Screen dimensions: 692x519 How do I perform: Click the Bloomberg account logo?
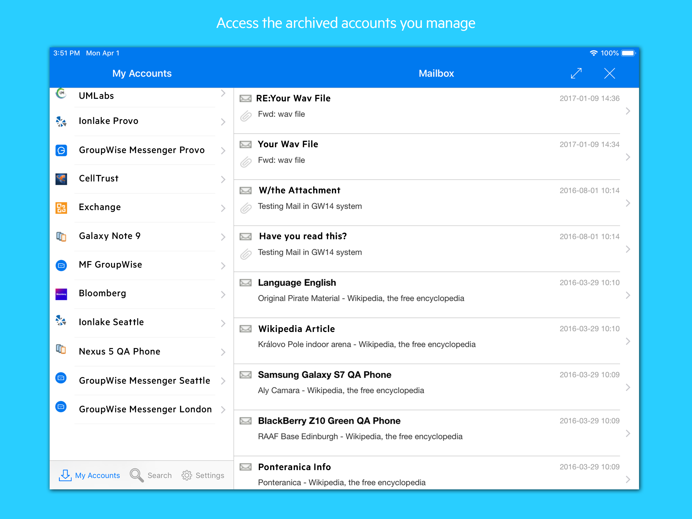[x=61, y=294]
